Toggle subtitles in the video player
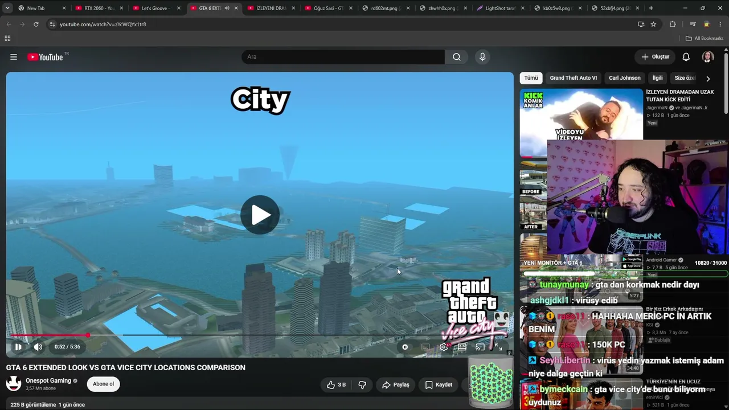This screenshot has height=410, width=729. click(425, 347)
